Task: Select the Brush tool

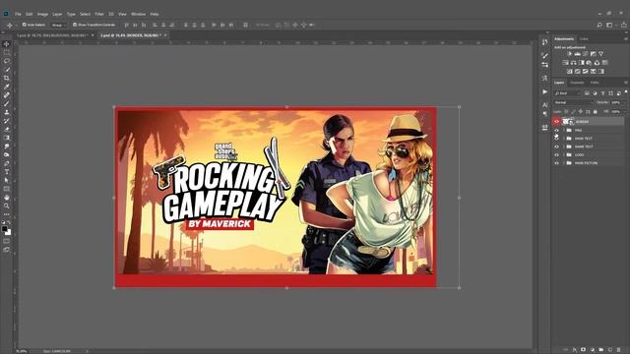Action: click(7, 103)
